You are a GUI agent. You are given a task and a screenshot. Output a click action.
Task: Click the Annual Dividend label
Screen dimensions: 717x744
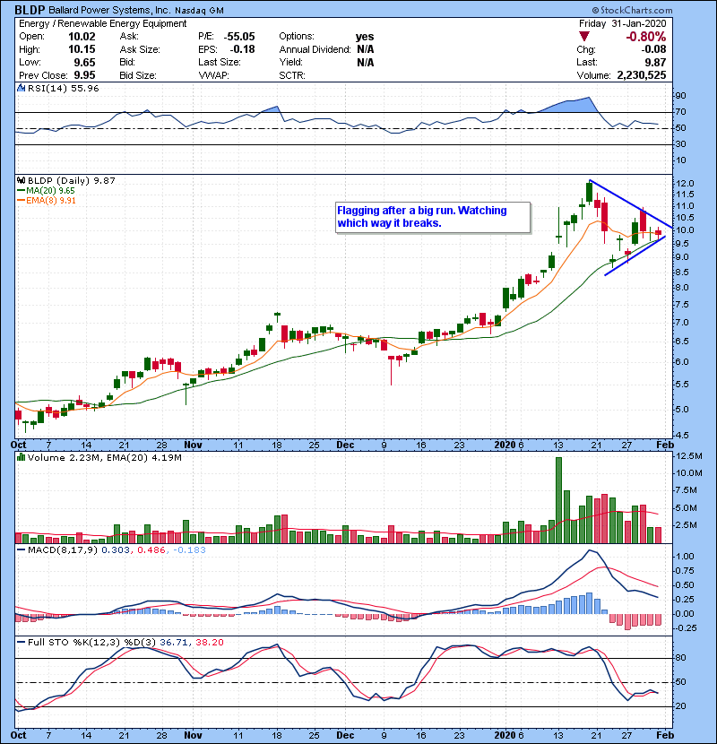[x=315, y=49]
